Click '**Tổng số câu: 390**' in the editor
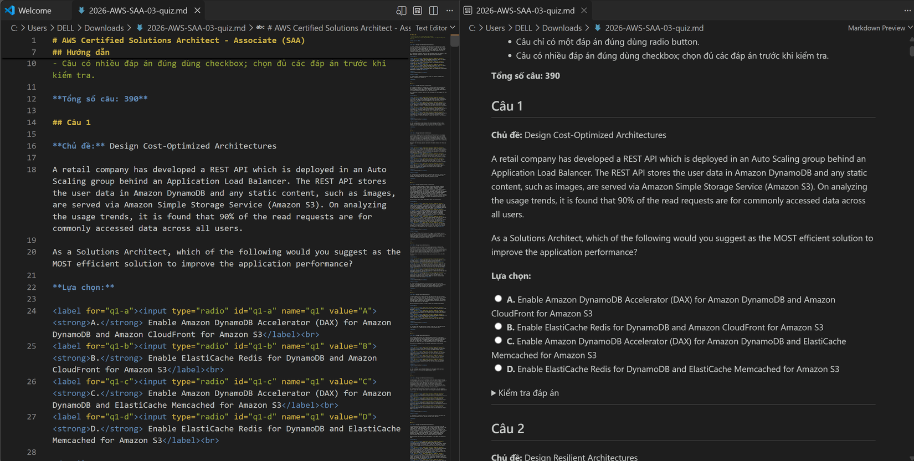 pyautogui.click(x=100, y=99)
